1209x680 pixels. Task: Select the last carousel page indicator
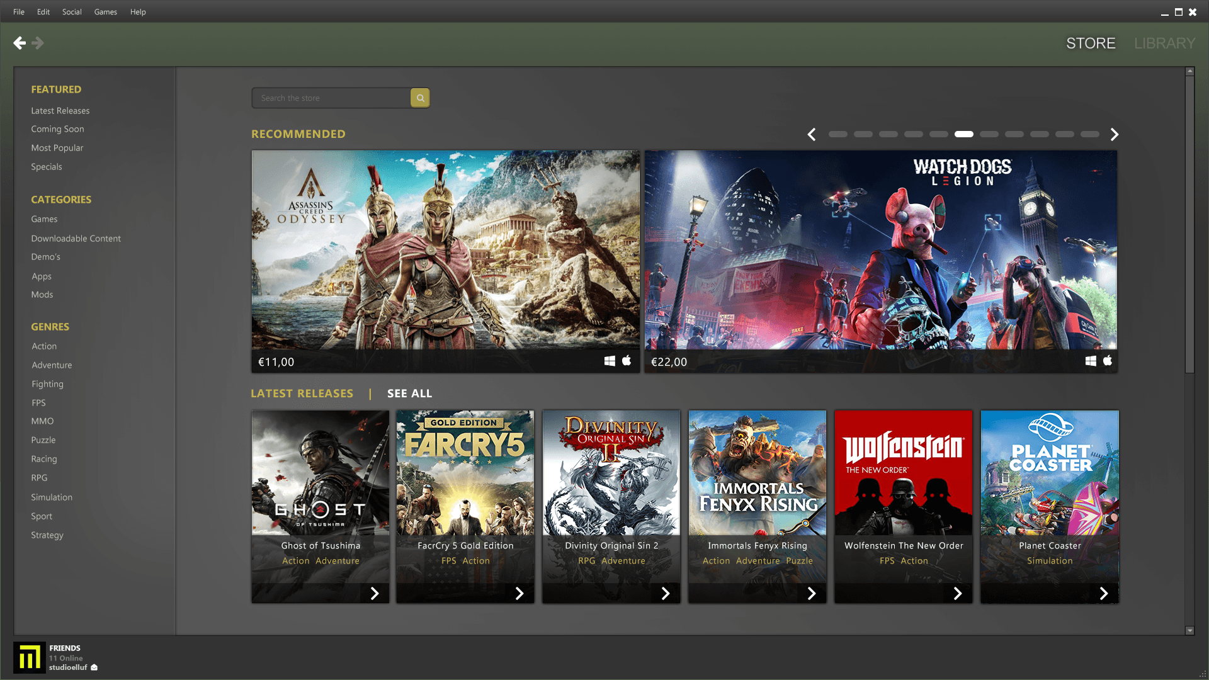(x=1090, y=134)
